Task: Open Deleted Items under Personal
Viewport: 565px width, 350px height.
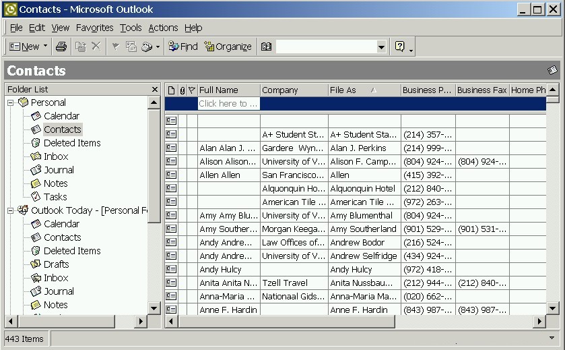Action: coord(72,143)
